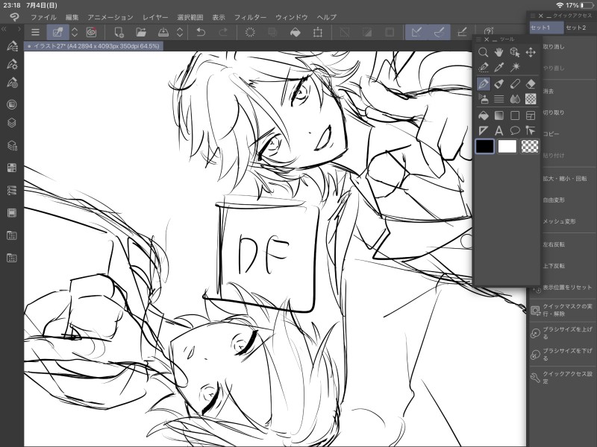Select the Figure rectangle tool
Screen dimensions: 597x447
click(x=515, y=115)
